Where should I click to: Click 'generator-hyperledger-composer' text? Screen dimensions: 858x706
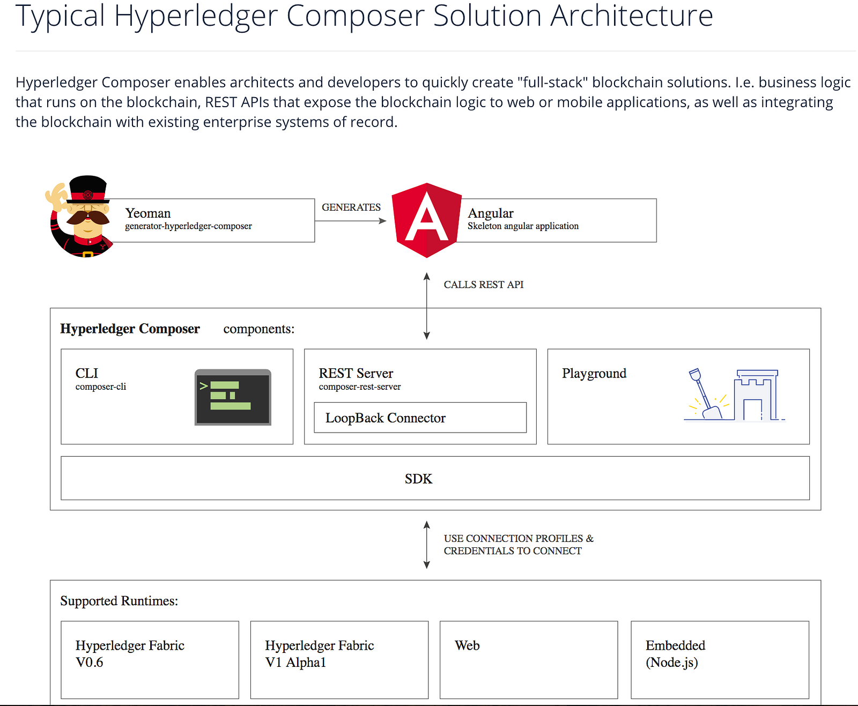pos(188,226)
